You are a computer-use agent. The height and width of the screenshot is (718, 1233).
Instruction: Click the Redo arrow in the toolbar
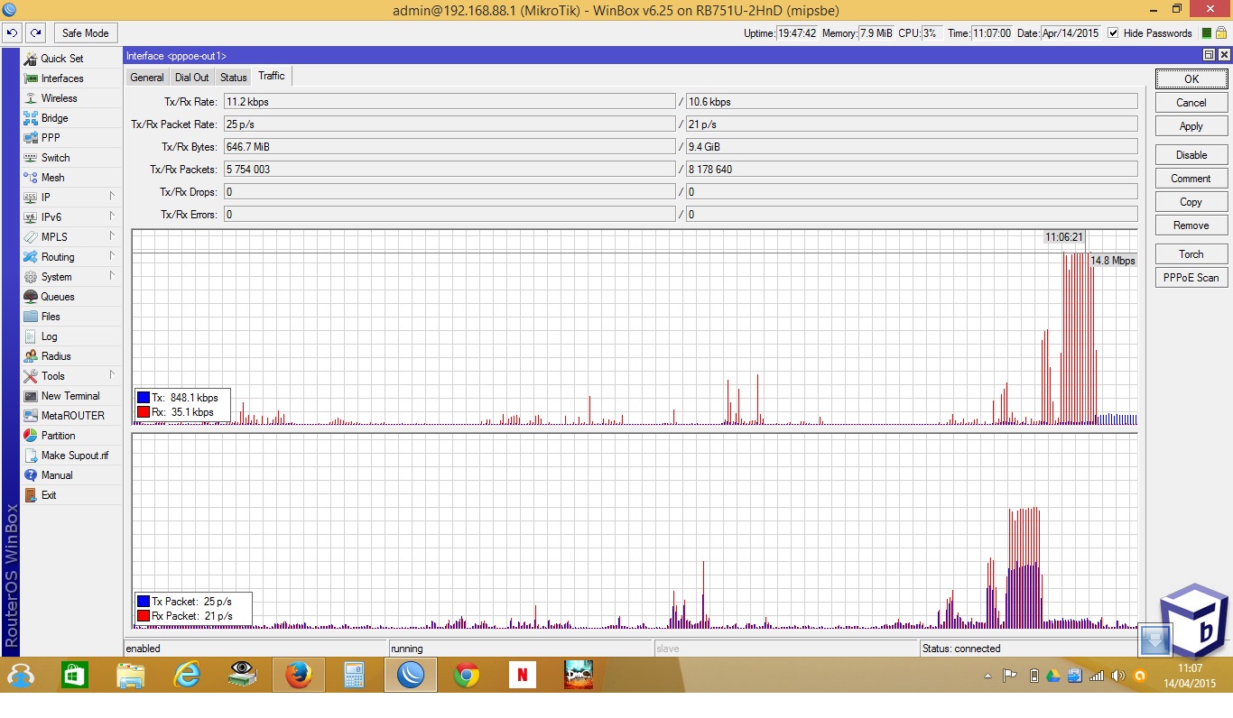[35, 33]
